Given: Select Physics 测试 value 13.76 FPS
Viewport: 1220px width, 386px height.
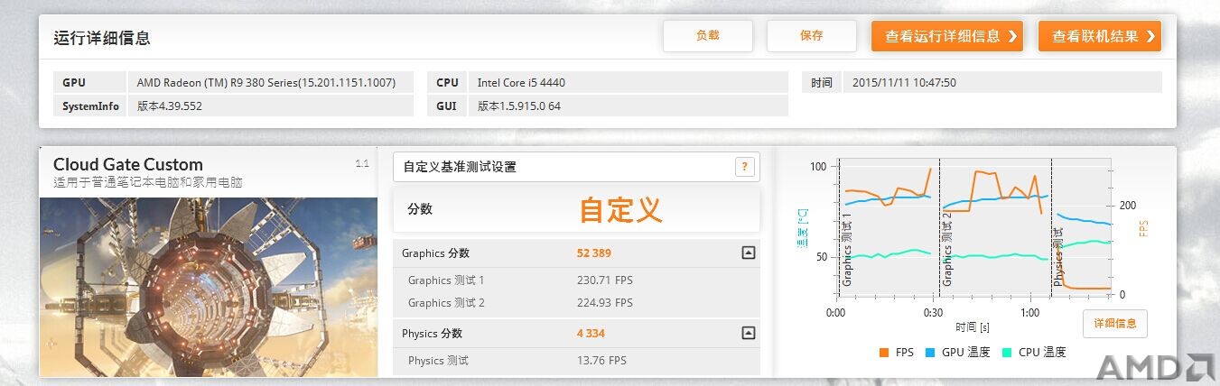Looking at the screenshot, I should pyautogui.click(x=601, y=361).
